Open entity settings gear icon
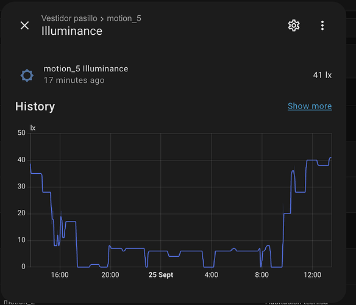The image size is (356, 305). tap(294, 26)
